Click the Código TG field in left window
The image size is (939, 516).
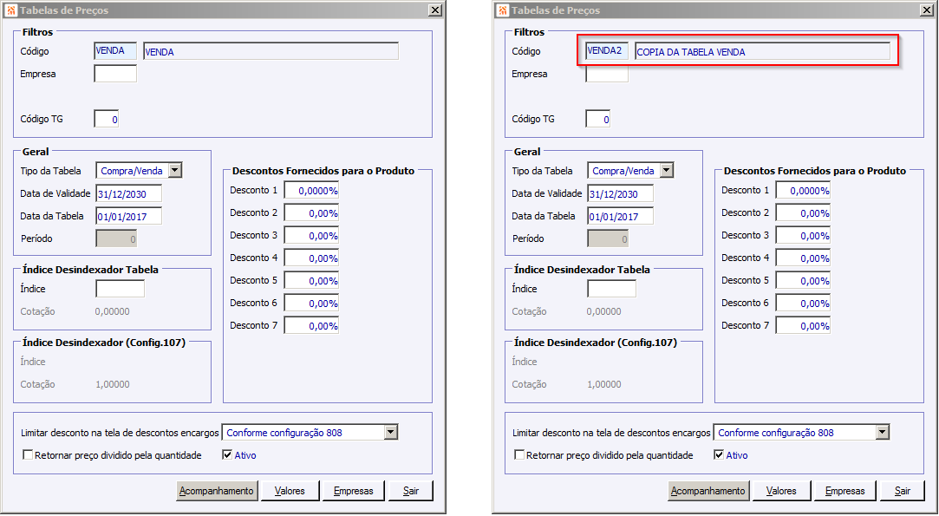pos(107,119)
